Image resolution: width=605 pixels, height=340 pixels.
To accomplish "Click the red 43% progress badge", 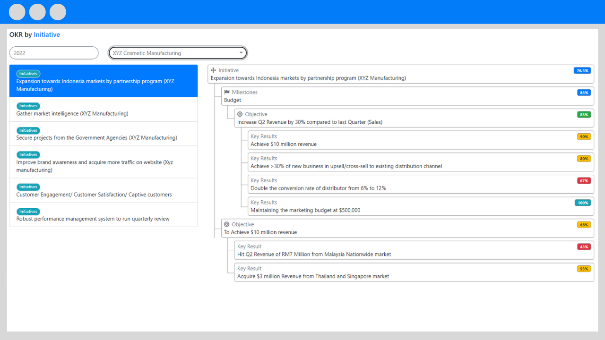I will (x=584, y=246).
